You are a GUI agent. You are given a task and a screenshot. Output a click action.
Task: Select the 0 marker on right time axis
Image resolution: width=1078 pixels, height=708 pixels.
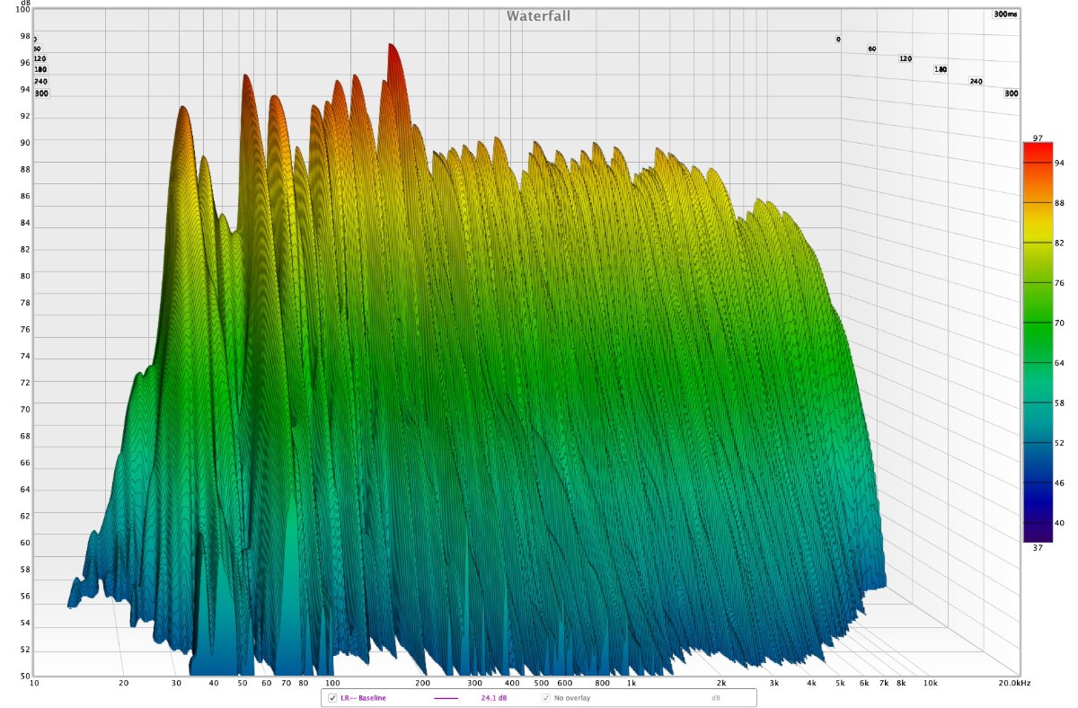(838, 40)
